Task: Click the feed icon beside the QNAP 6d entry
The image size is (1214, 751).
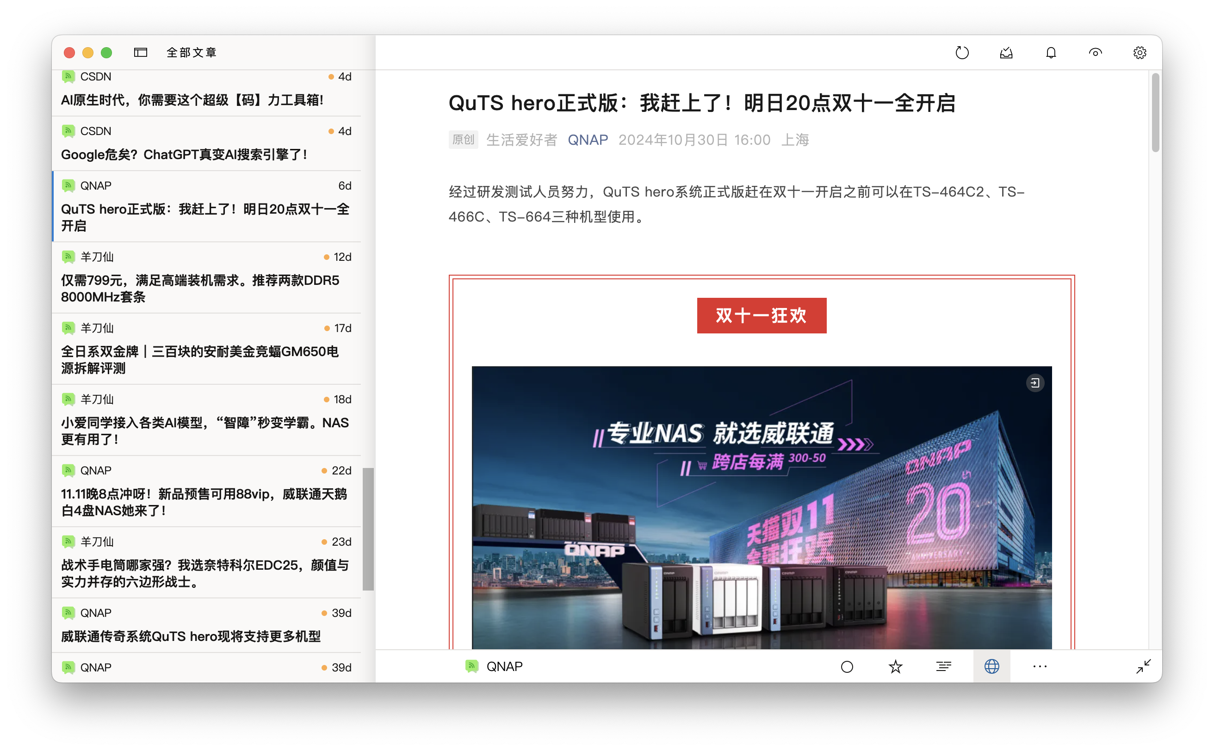Action: pyautogui.click(x=68, y=186)
